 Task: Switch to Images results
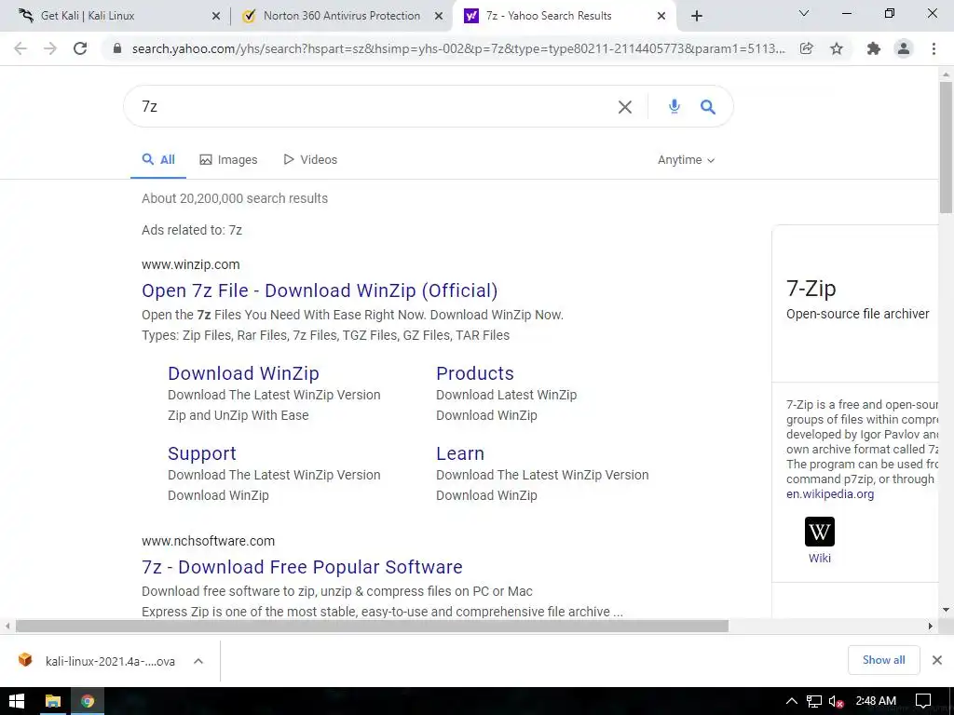(x=229, y=160)
